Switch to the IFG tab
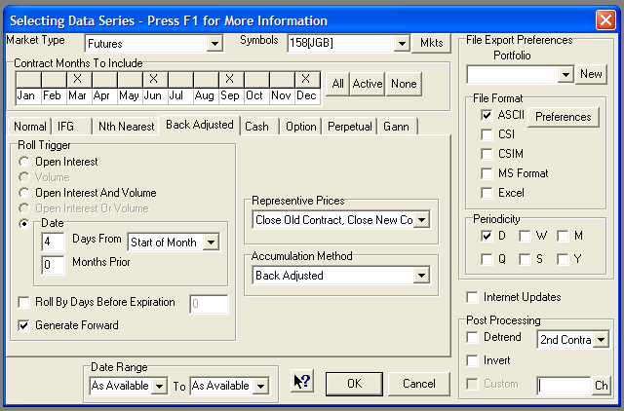 click(71, 127)
